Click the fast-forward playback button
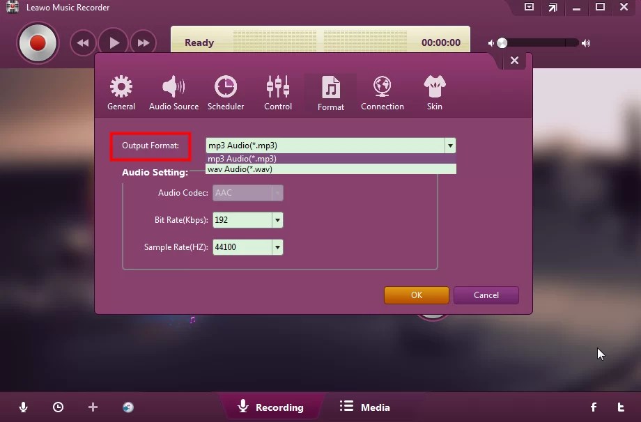Viewport: 641px width, 422px height. pyautogui.click(x=144, y=43)
